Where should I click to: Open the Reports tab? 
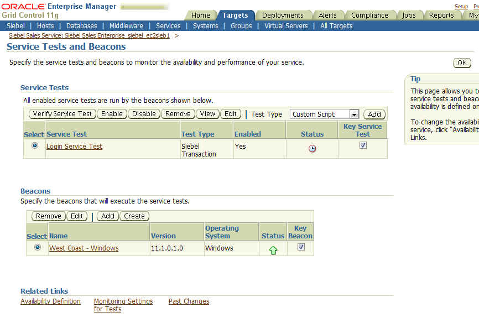[x=441, y=15]
